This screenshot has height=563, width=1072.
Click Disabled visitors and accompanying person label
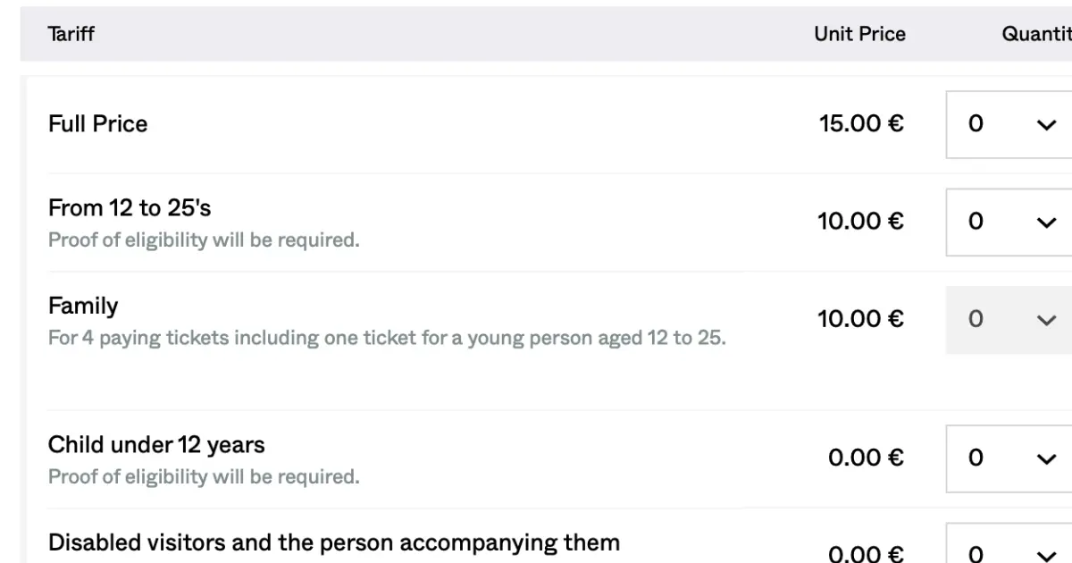pos(334,542)
